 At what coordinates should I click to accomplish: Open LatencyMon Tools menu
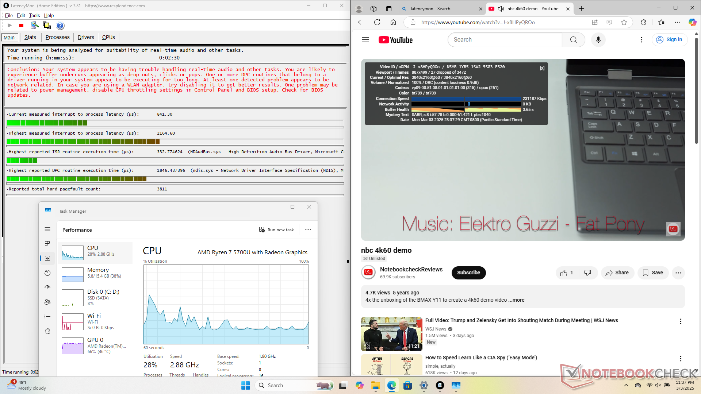tap(34, 15)
